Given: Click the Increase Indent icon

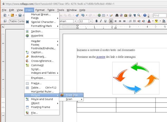Looking at the screenshot, I should (x=144, y=21).
